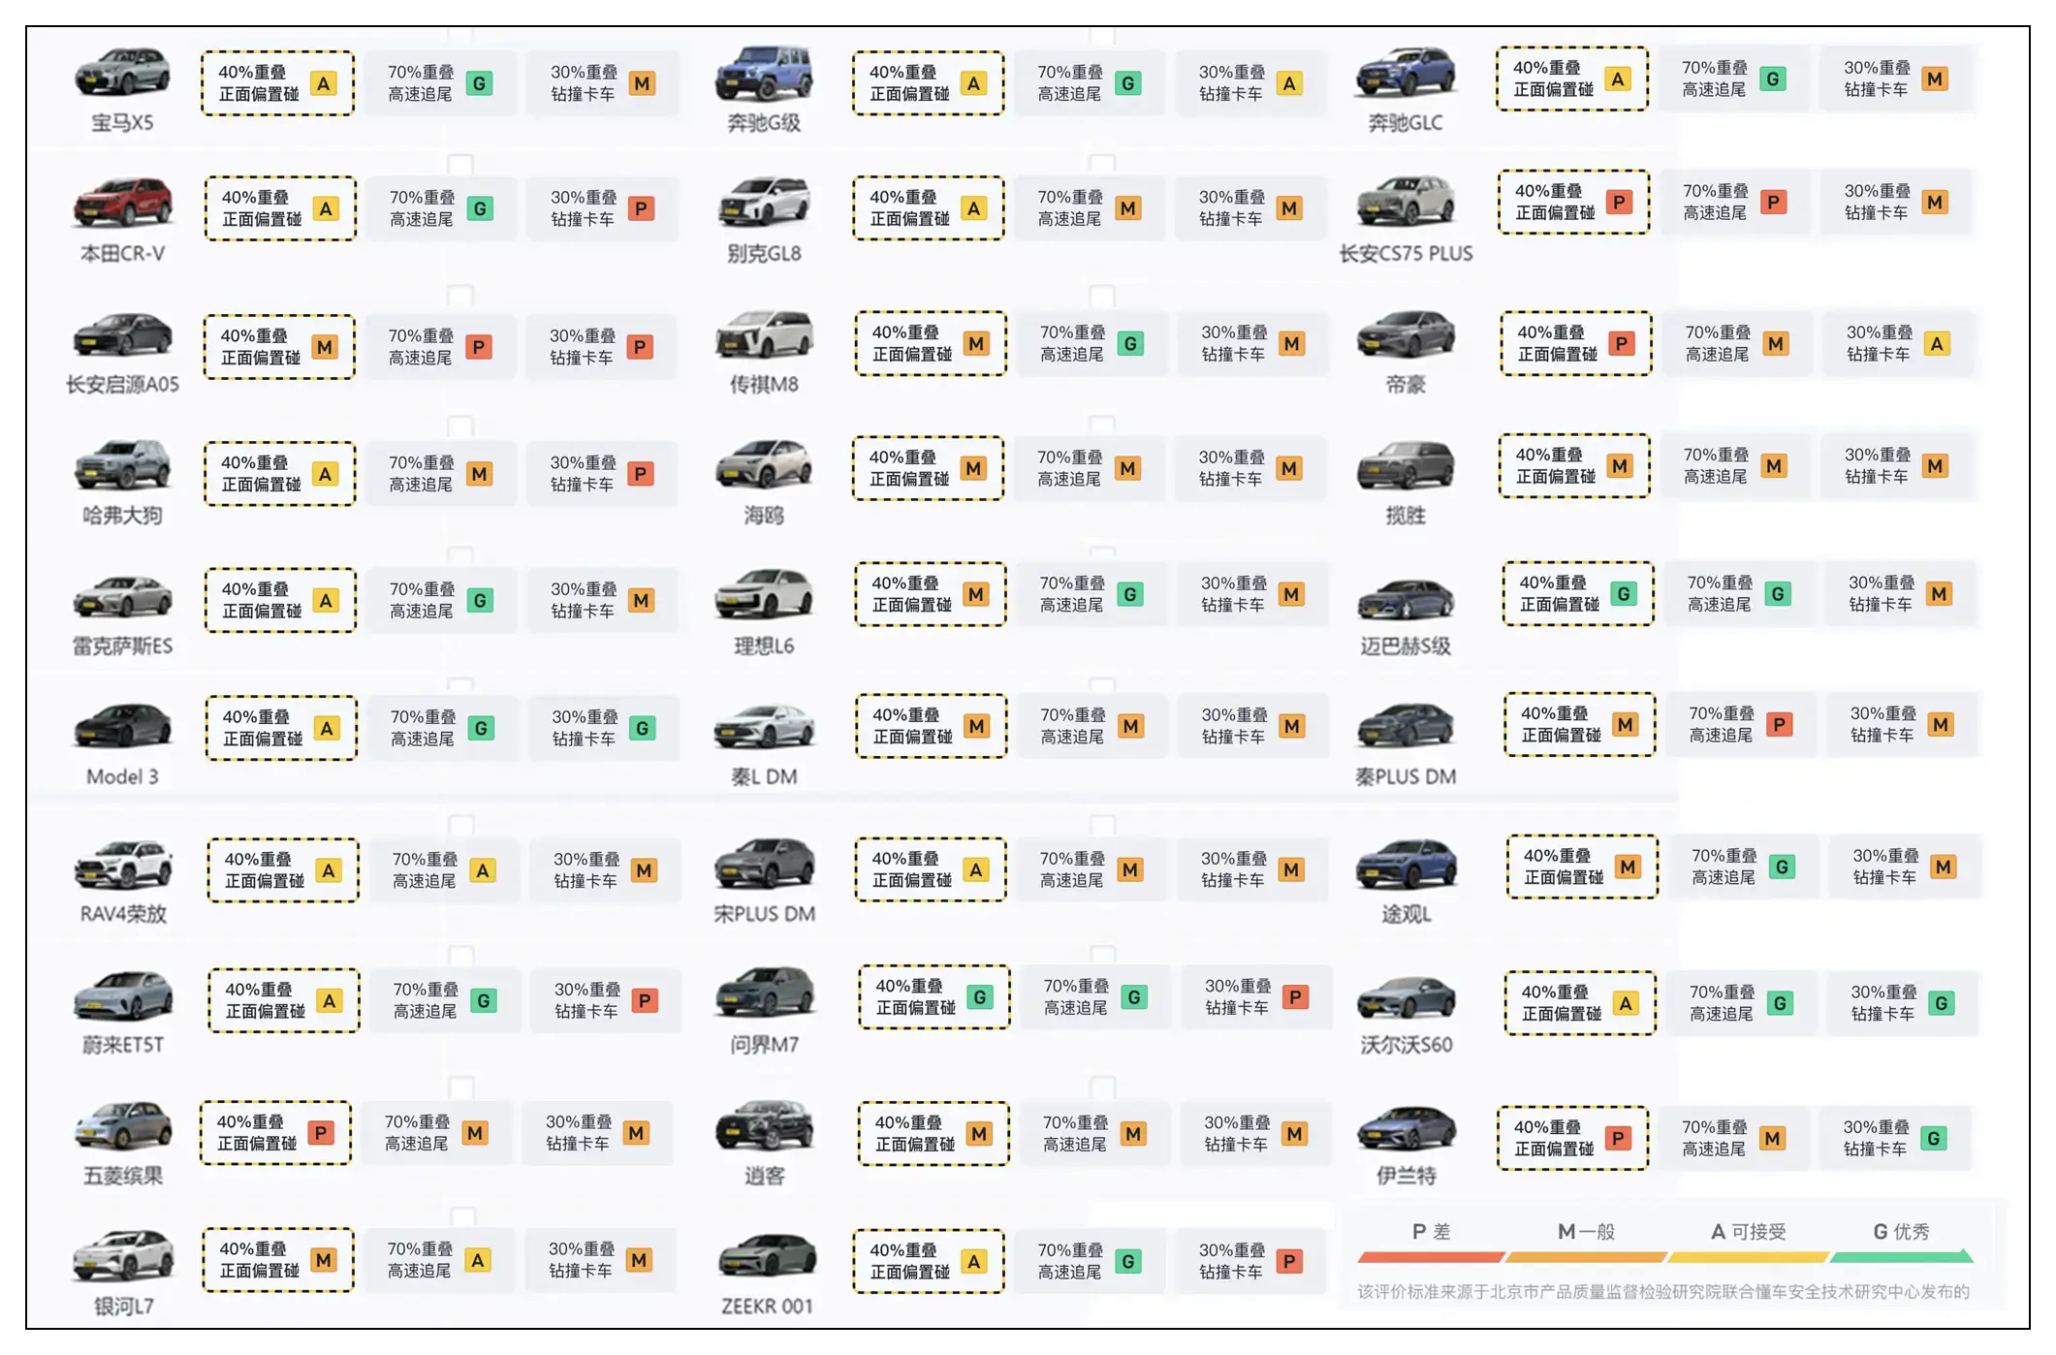Click the 长安启源A05 model name

coord(122,385)
